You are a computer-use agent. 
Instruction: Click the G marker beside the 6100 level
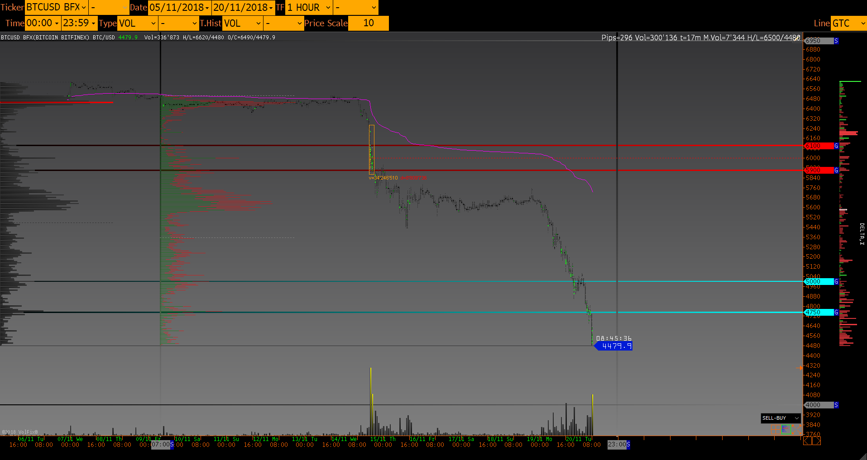pyautogui.click(x=836, y=146)
